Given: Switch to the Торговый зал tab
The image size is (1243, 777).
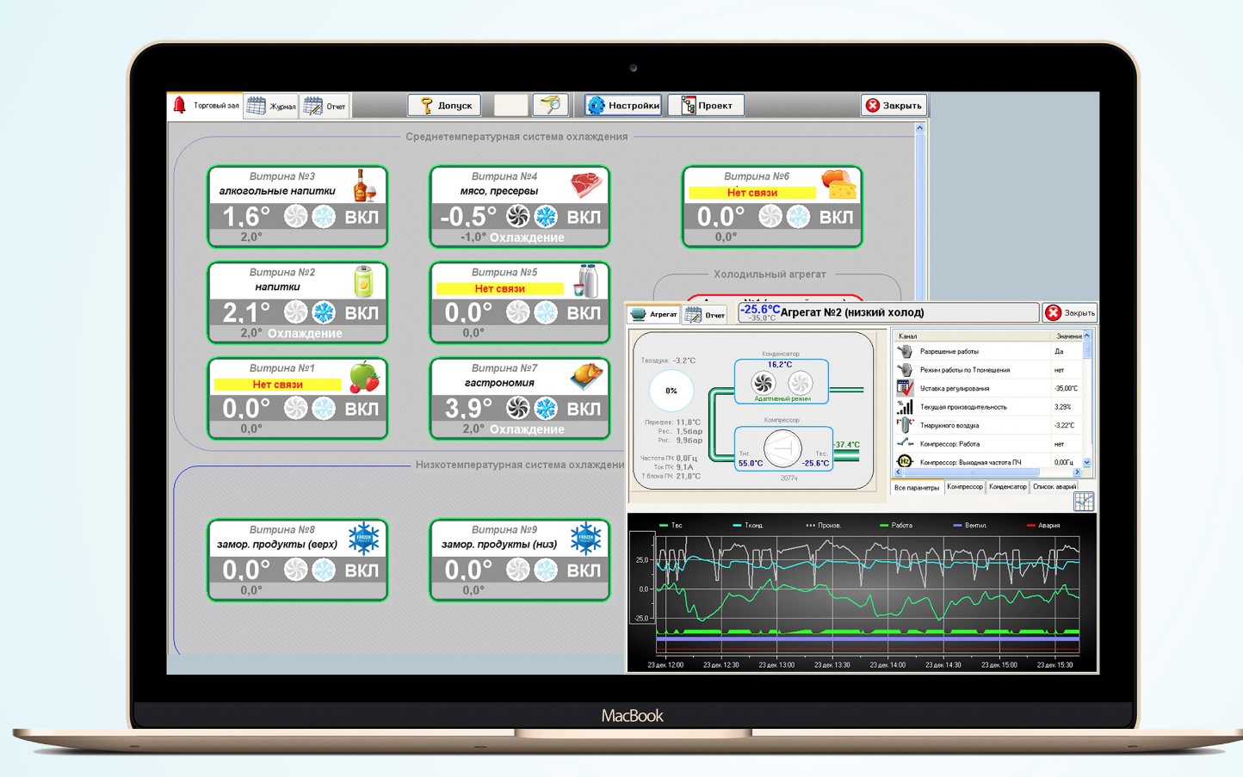Looking at the screenshot, I should [206, 105].
